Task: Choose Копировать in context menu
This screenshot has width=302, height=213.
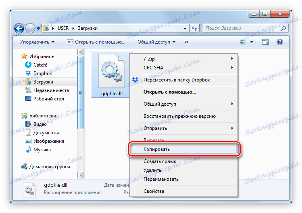Action: click(x=183, y=149)
